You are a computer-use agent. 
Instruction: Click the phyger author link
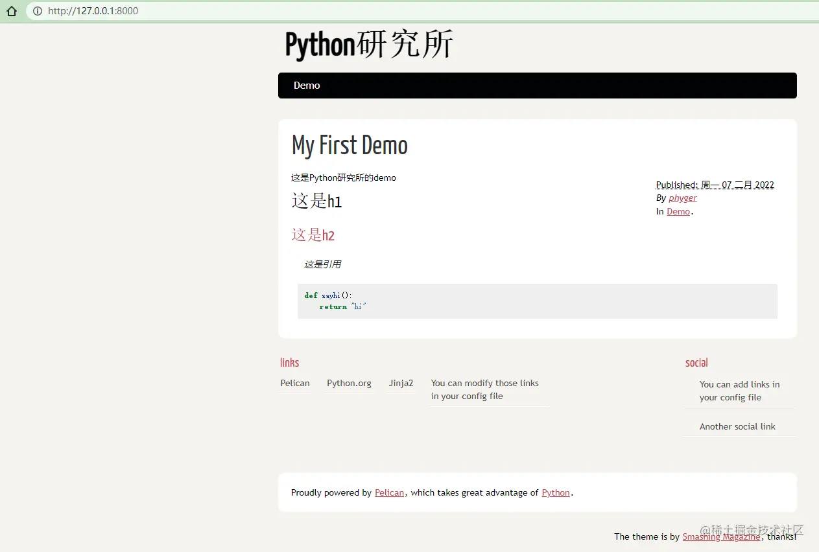pyautogui.click(x=683, y=198)
